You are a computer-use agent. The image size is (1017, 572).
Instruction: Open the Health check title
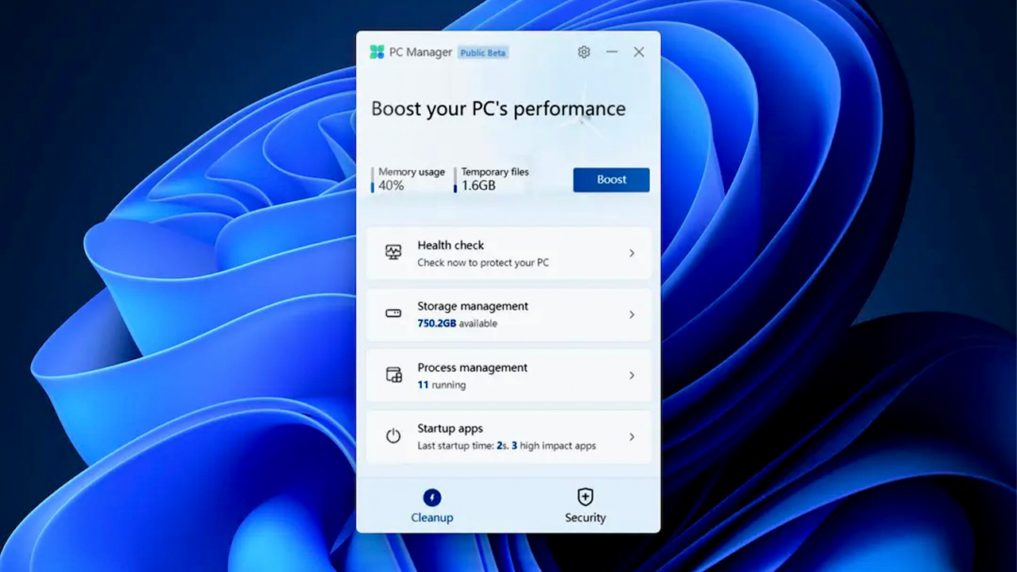450,245
